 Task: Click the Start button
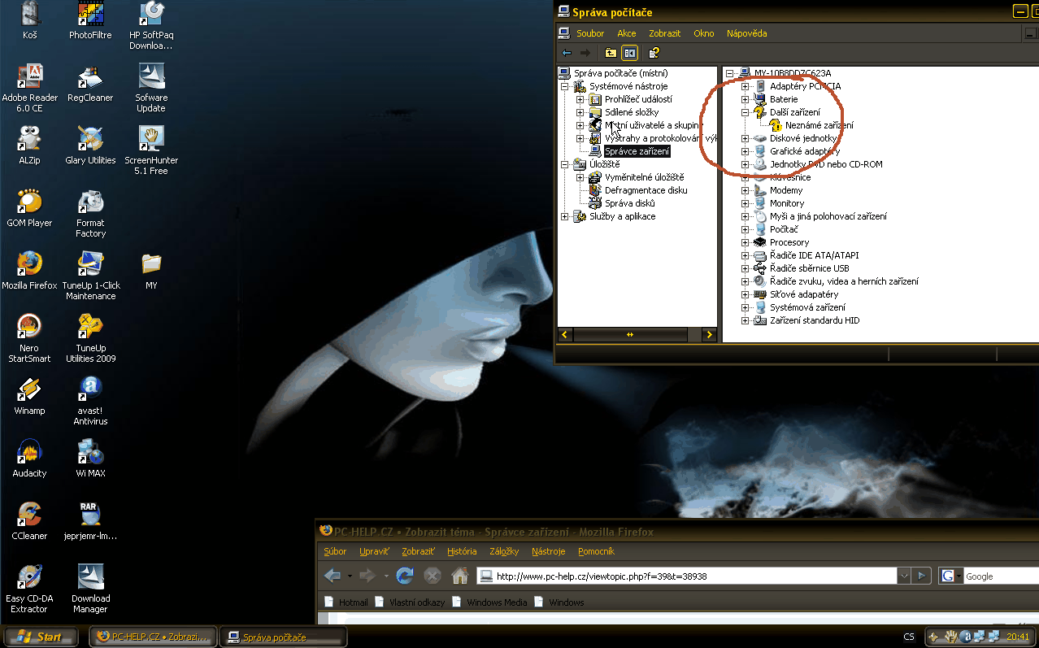pos(41,637)
